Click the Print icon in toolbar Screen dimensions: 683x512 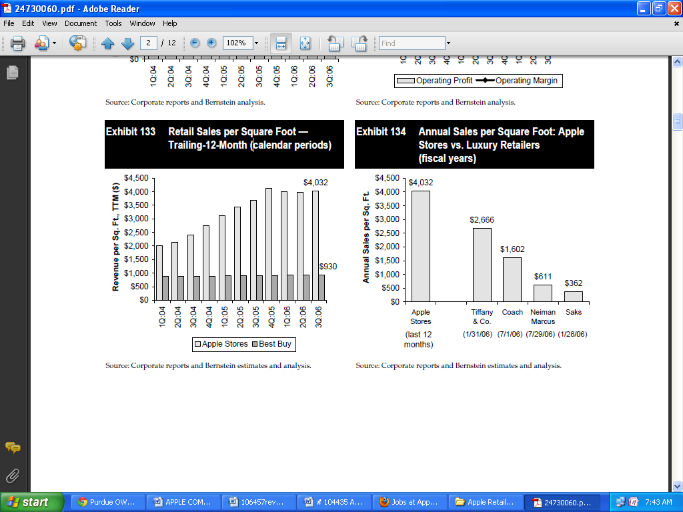tap(17, 43)
